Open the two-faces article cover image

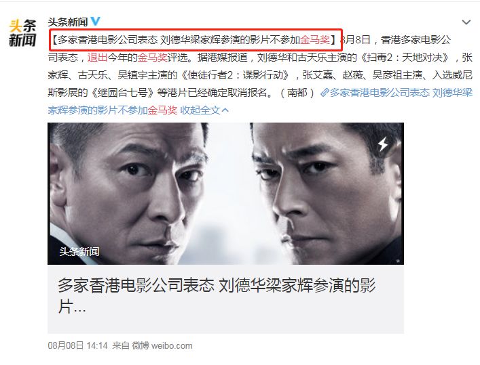pos(225,194)
